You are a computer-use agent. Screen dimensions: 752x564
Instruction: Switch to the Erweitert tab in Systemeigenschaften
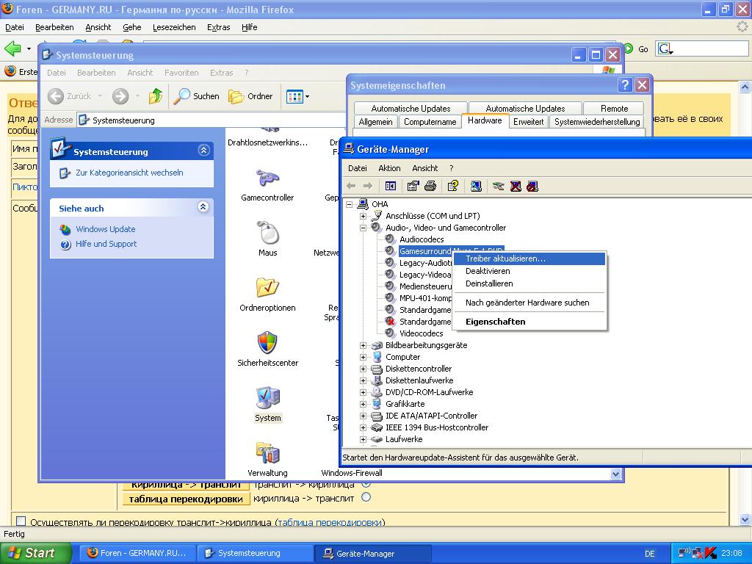[x=529, y=122]
